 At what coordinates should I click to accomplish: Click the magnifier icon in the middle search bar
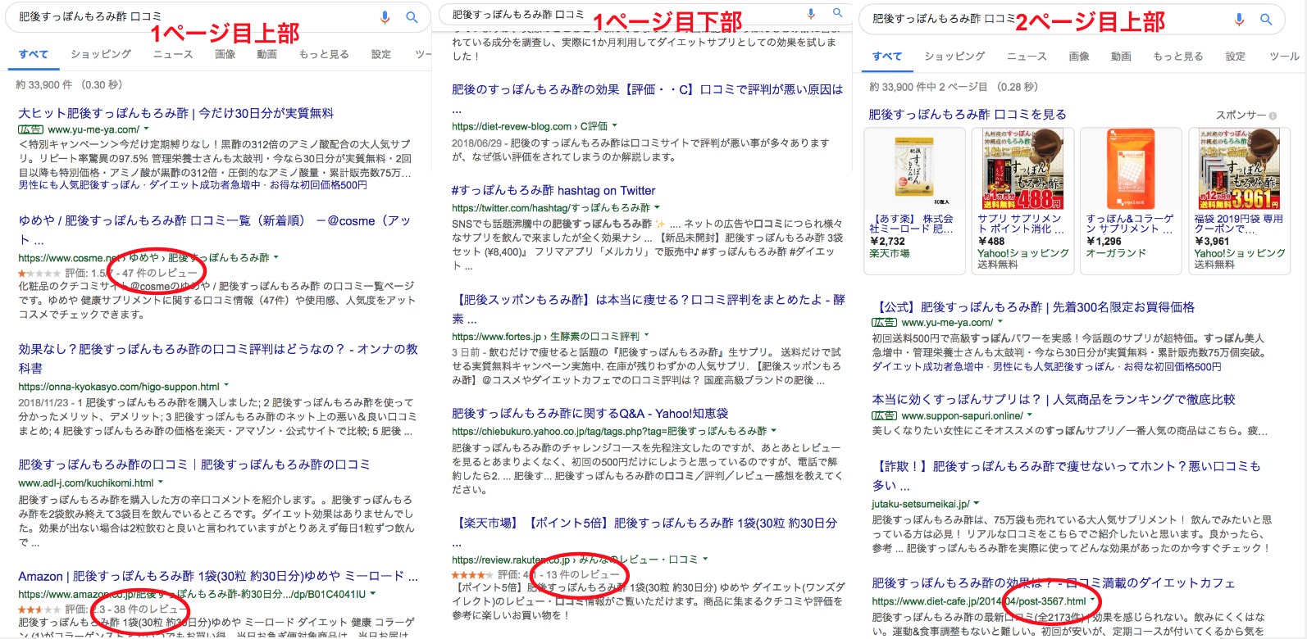tap(837, 13)
